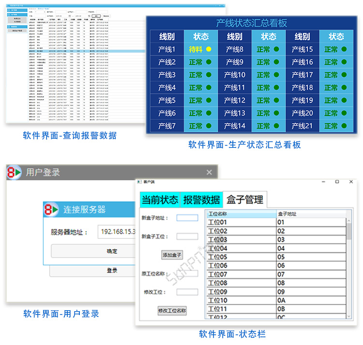Image resolution: width=363 pixels, height=345 pixels.
Task: Click the green status dot for 产线21
Action: (344, 126)
